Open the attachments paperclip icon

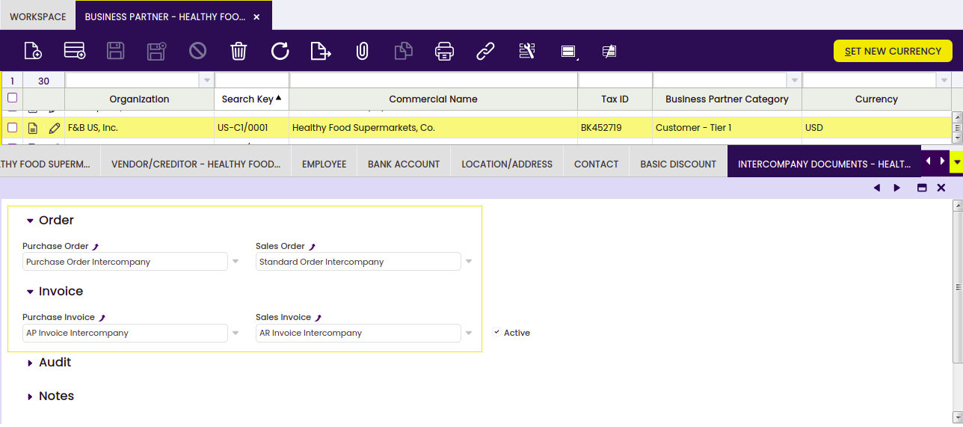(362, 51)
